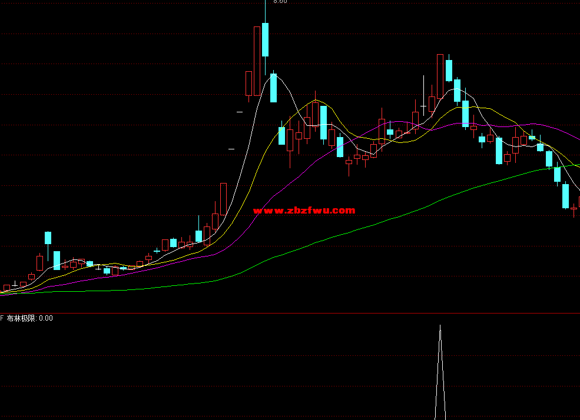The image size is (580, 420).
Task: Select the tall red candle at the second peak
Action: pos(440,75)
